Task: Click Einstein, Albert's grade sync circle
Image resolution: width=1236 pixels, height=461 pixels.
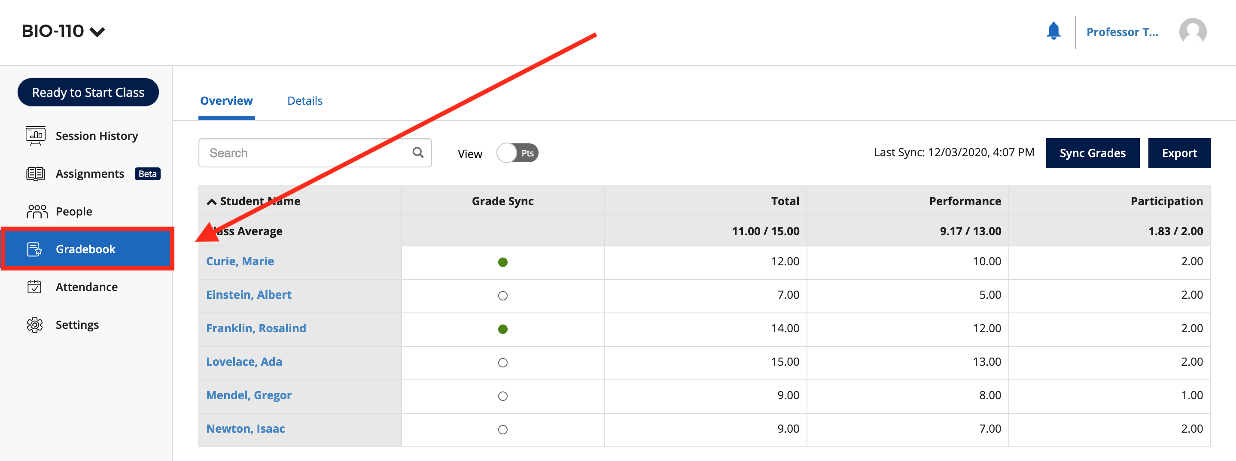Action: pyautogui.click(x=502, y=295)
